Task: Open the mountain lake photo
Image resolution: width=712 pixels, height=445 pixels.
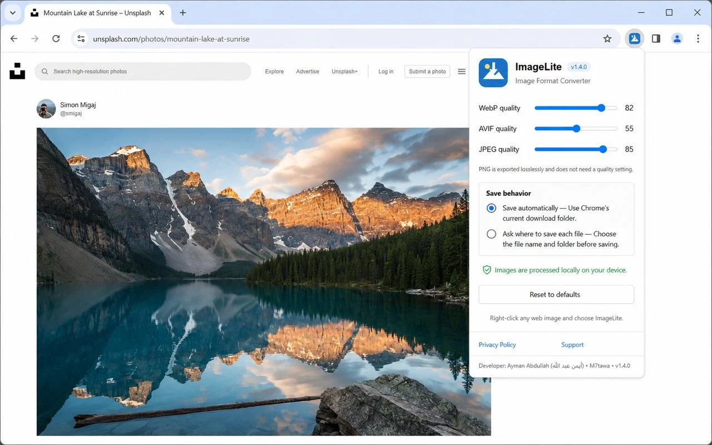Action: click(x=264, y=281)
